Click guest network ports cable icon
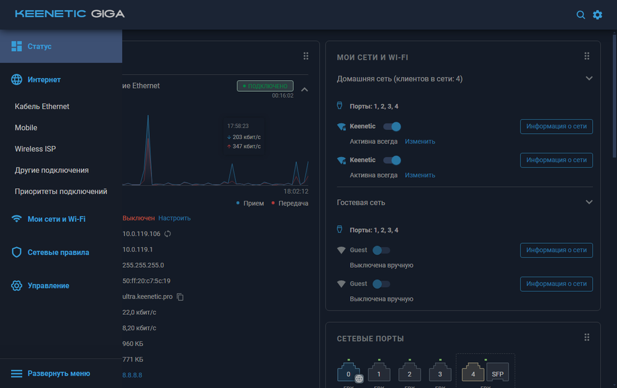 (340, 230)
